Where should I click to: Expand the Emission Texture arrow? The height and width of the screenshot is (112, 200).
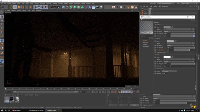pos(165,59)
